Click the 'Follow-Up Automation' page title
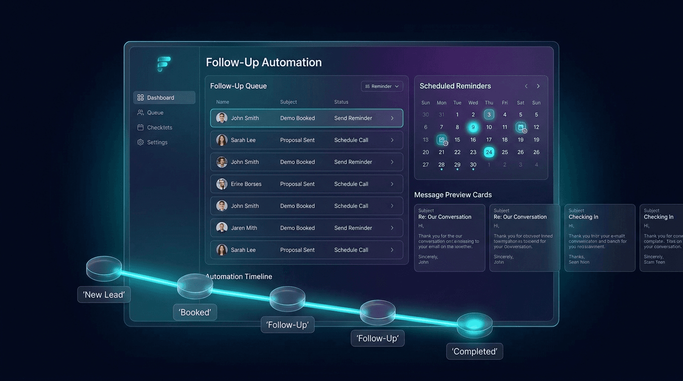 click(x=264, y=63)
